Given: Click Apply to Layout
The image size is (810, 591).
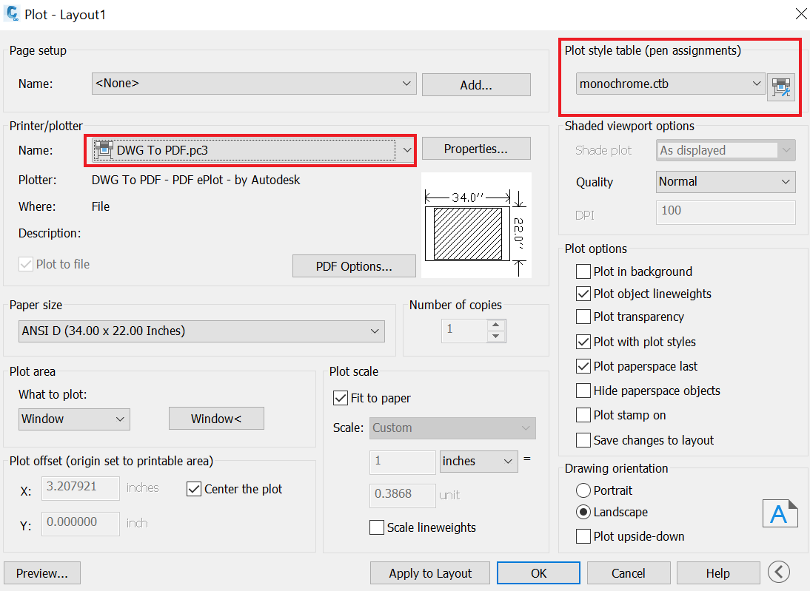Looking at the screenshot, I should pyautogui.click(x=429, y=573).
